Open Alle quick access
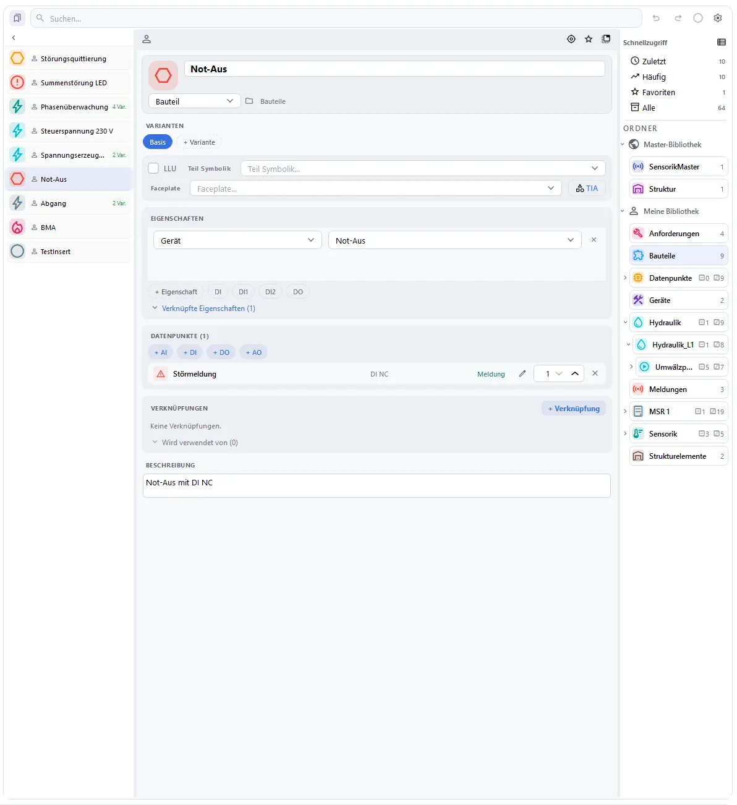Screen dimensions: 737x805 click(677, 108)
